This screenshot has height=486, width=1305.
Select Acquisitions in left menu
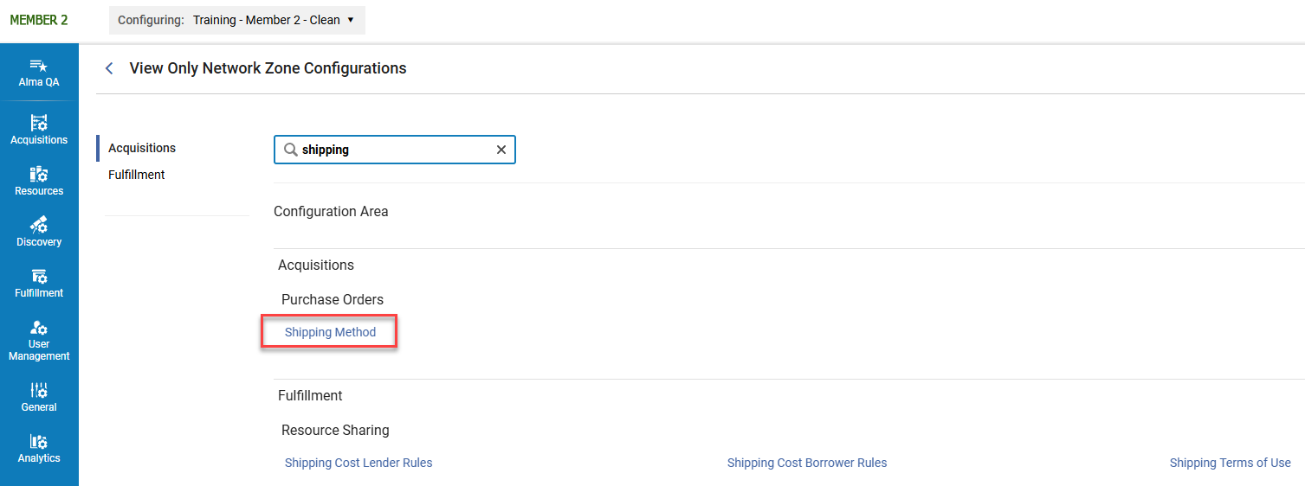(142, 148)
